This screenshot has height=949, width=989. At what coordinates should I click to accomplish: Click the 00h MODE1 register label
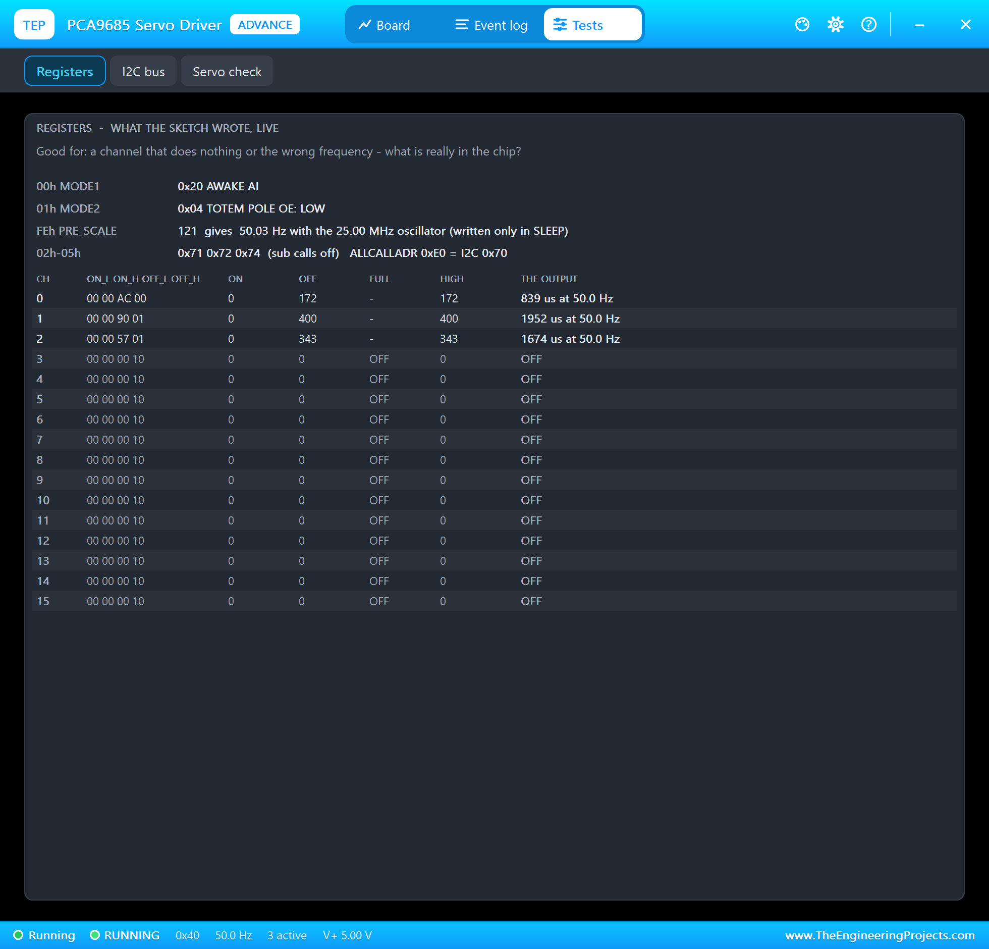click(x=68, y=186)
